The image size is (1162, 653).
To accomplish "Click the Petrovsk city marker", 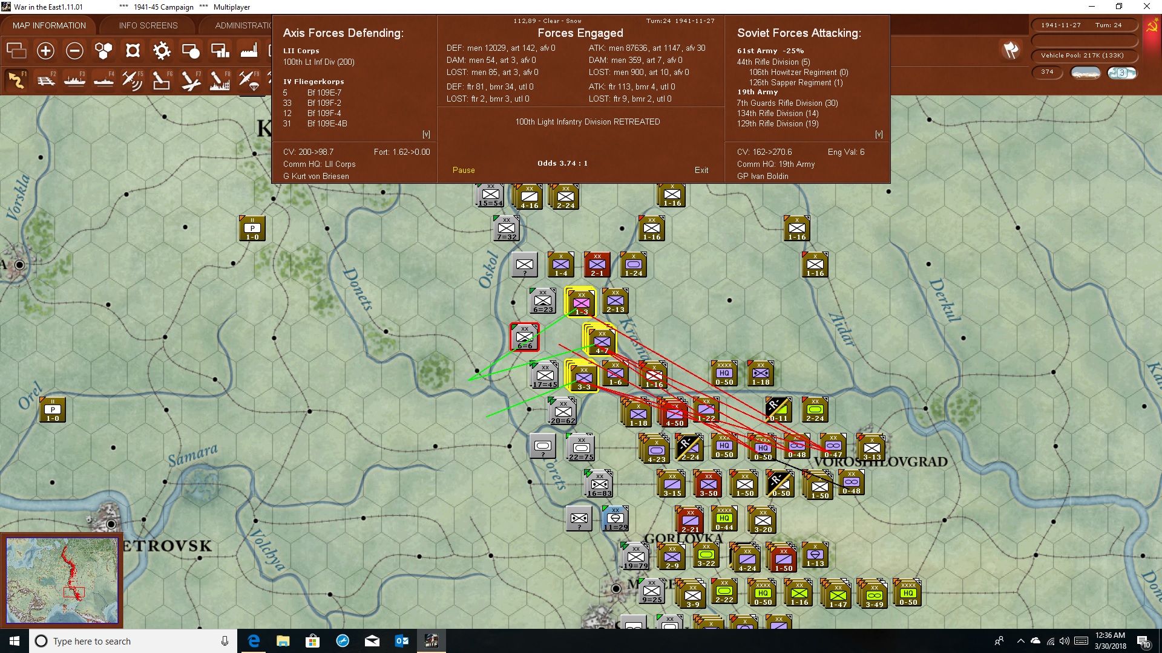I will click(x=111, y=524).
